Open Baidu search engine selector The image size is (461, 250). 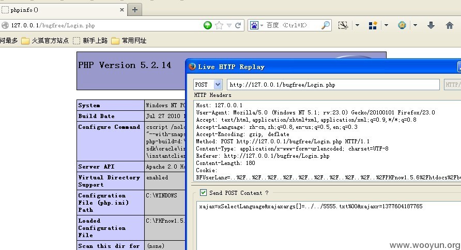tap(256, 25)
